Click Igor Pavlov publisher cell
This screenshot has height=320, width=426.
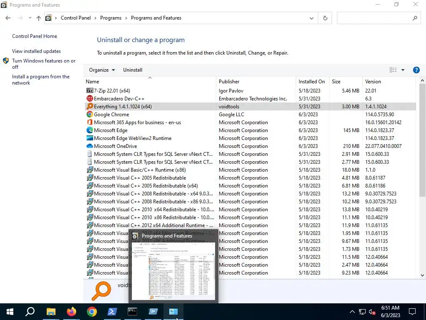pos(231,91)
